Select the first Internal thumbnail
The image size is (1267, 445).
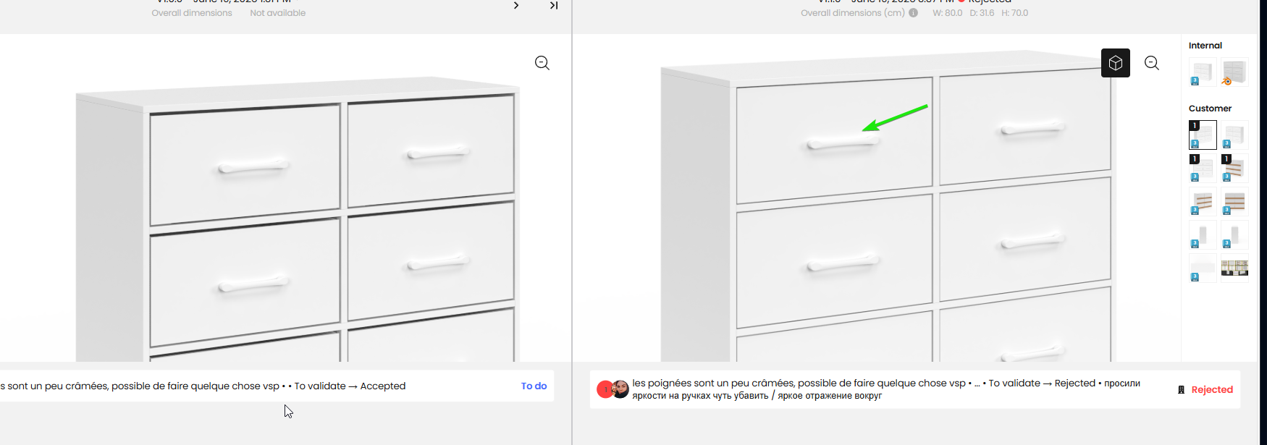coord(1203,72)
